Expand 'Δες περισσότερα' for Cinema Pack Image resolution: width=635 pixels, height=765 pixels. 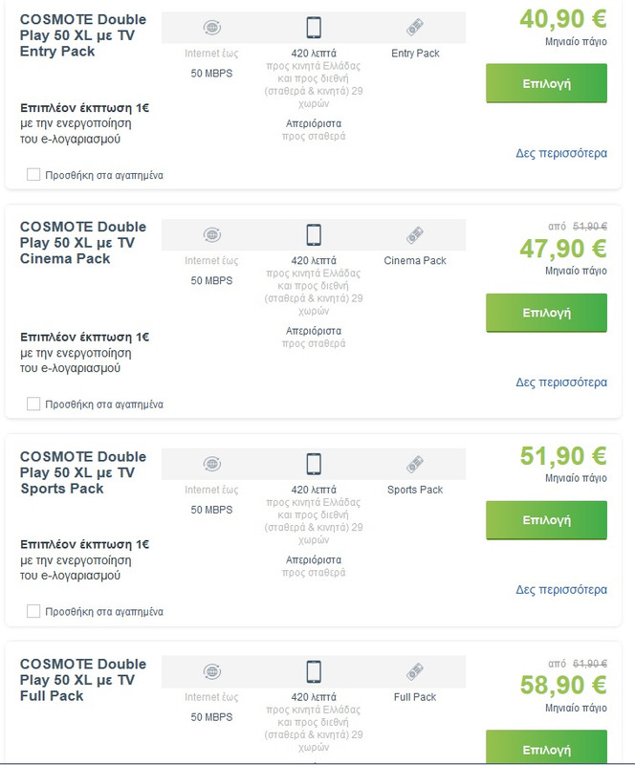pyautogui.click(x=561, y=382)
